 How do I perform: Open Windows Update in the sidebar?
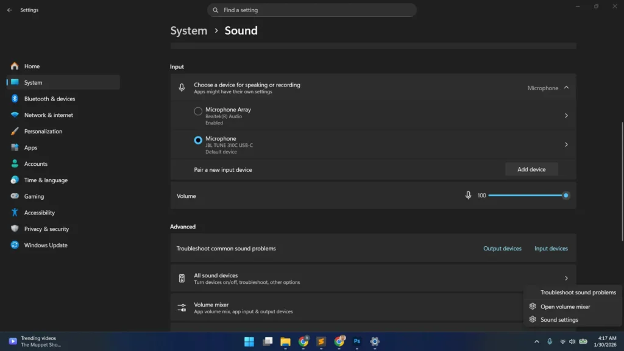click(44, 245)
